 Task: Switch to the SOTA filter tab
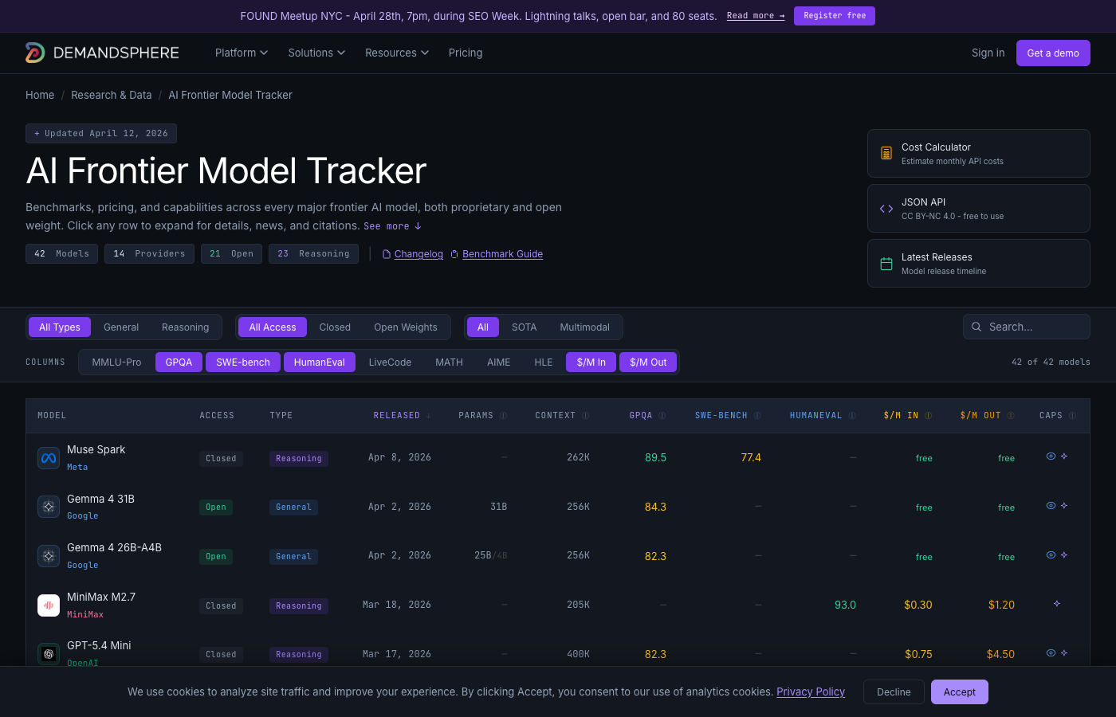pos(525,327)
